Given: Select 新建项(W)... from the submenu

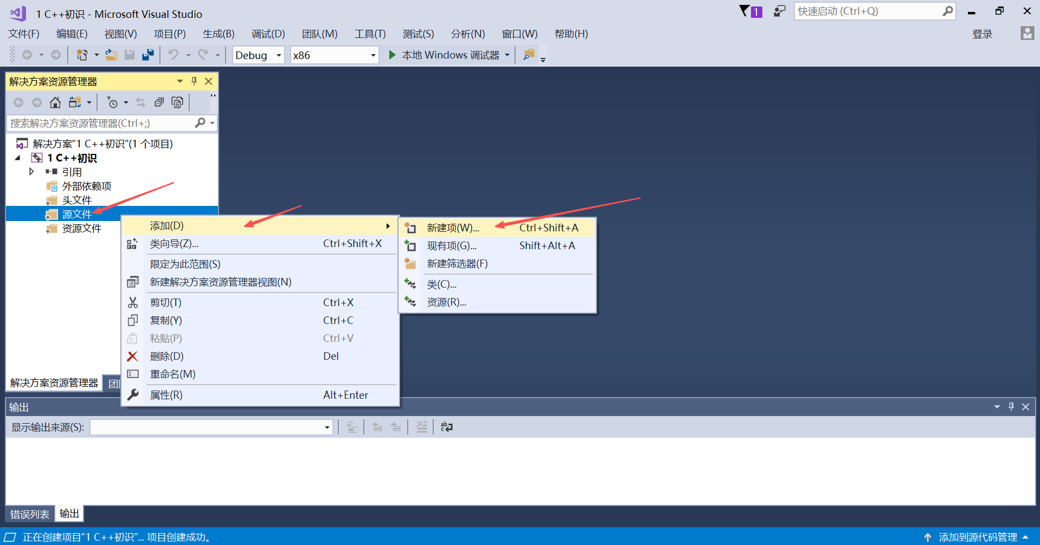Looking at the screenshot, I should [x=453, y=228].
